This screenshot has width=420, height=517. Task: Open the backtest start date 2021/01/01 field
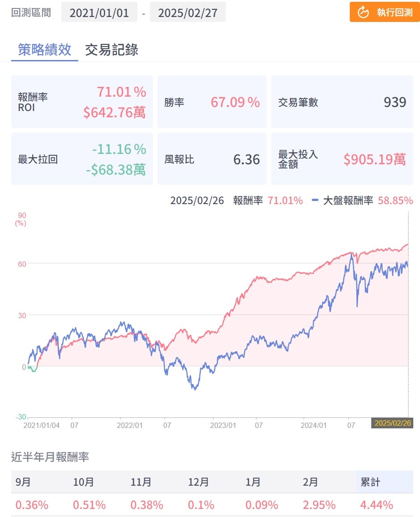[98, 13]
